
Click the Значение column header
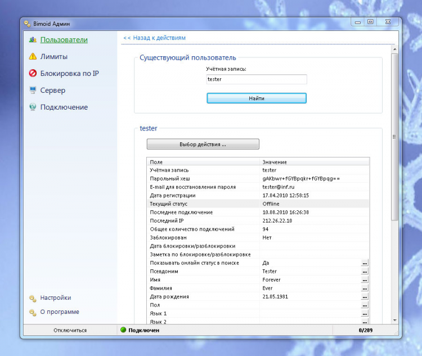coord(315,162)
